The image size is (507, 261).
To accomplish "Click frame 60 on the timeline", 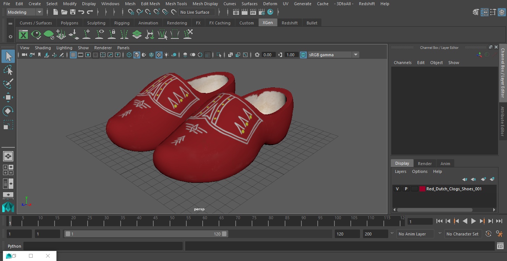I will (205, 221).
